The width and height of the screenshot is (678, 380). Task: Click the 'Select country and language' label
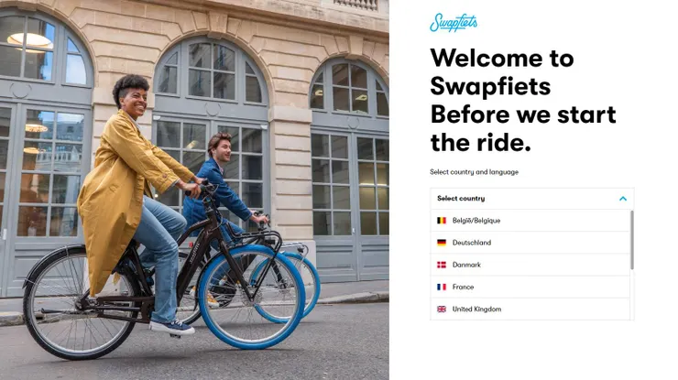(474, 172)
